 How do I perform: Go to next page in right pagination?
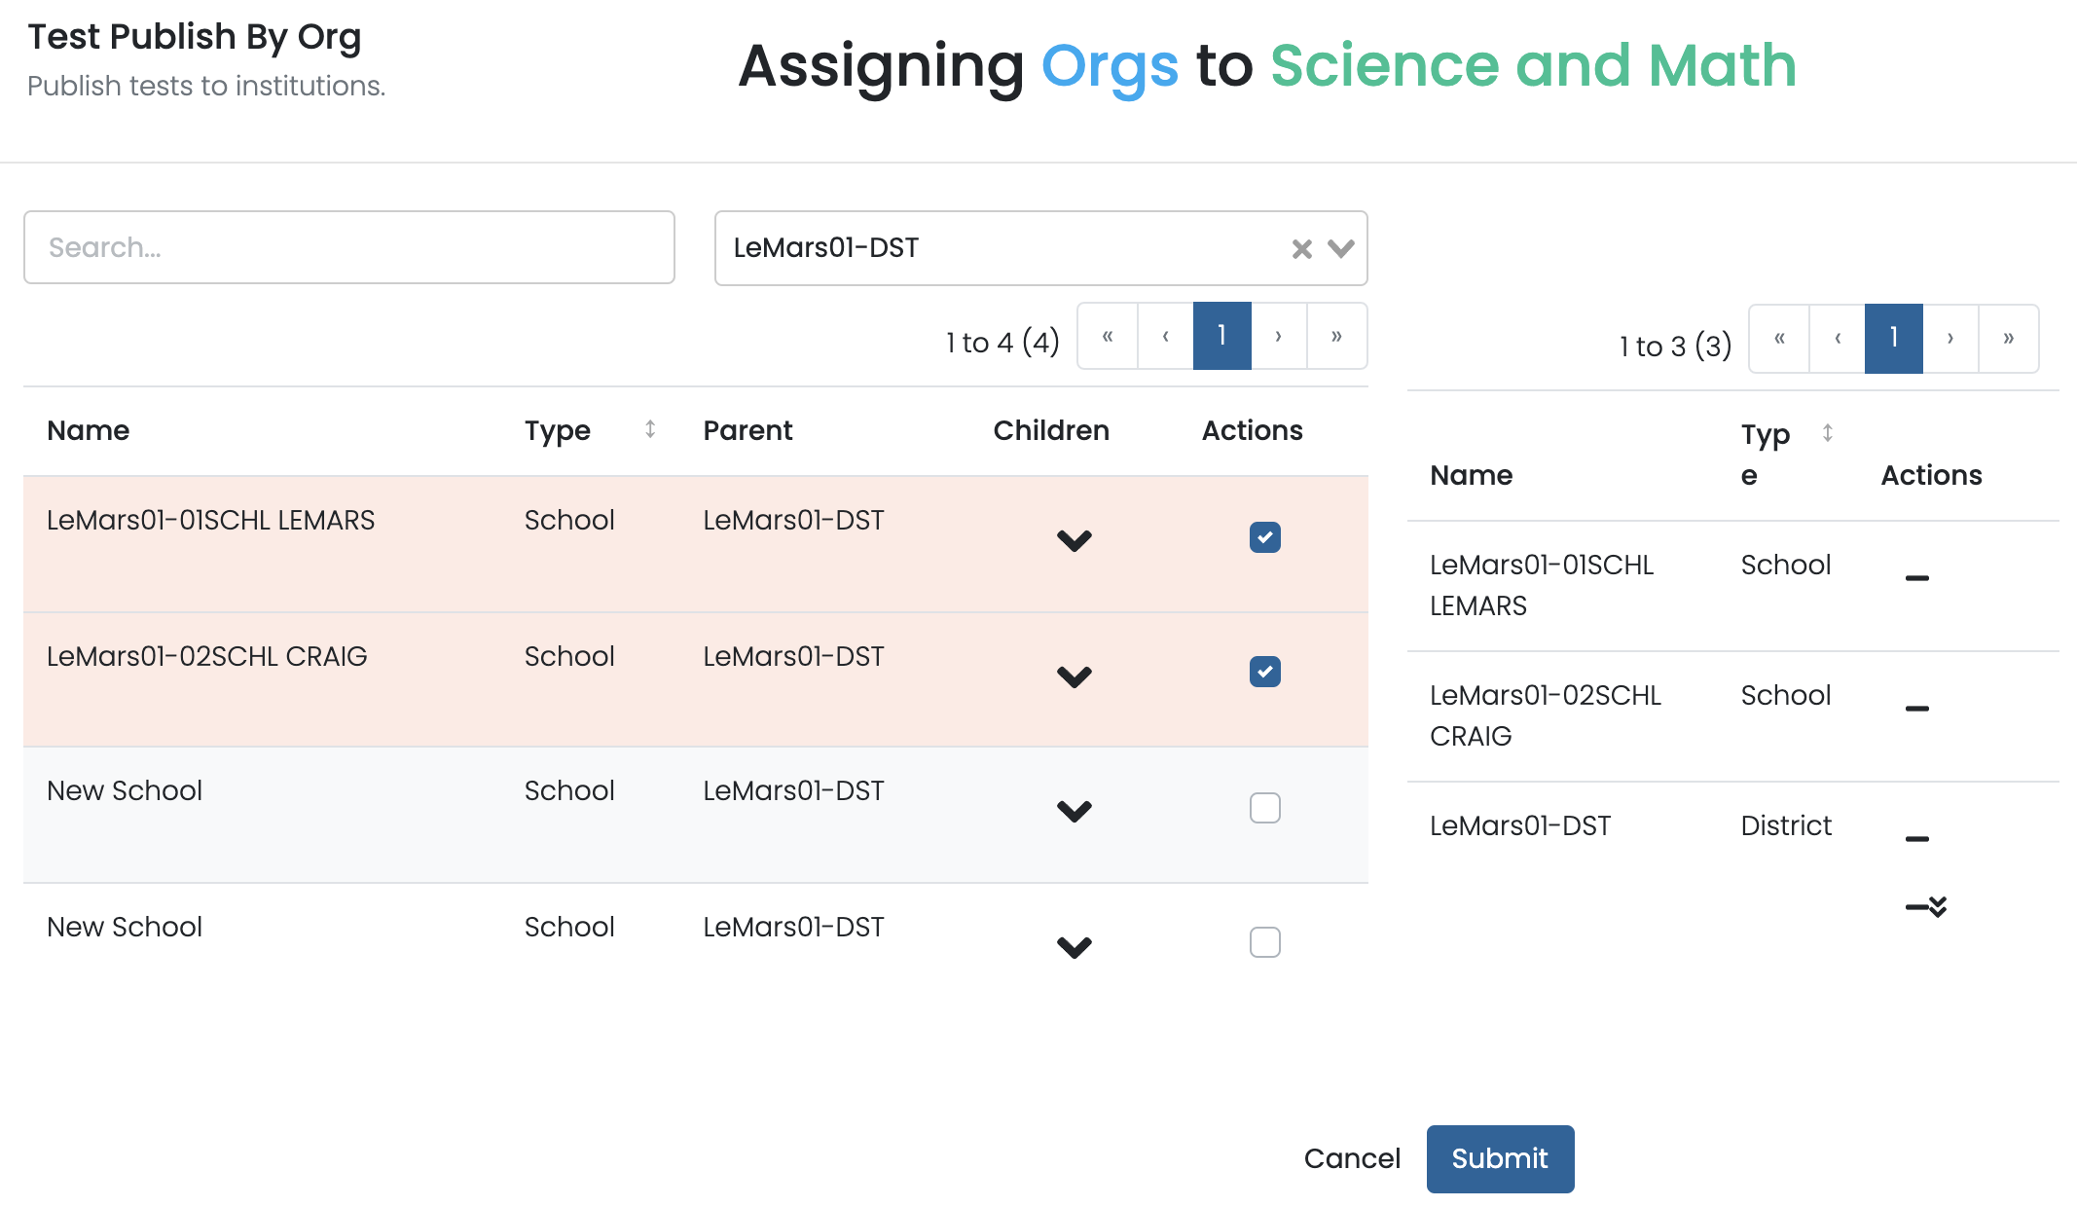coord(1950,338)
